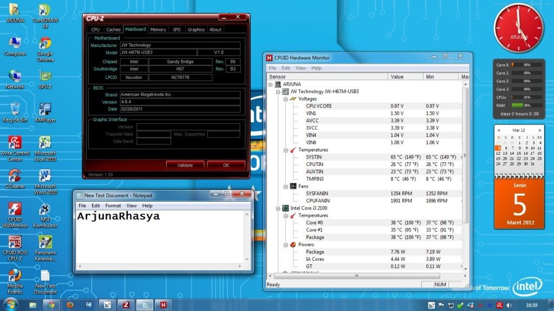
Task: Click the OK button in CPU-Z
Action: 226,165
